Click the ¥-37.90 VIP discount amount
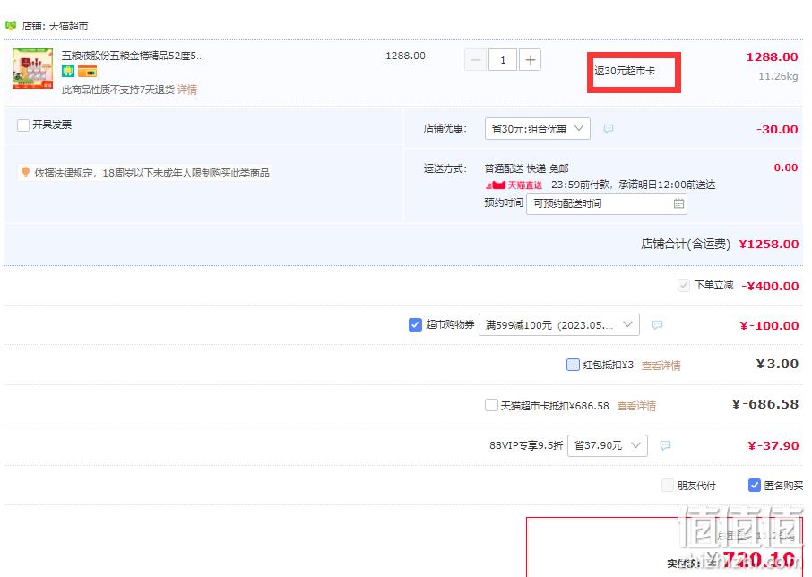Image resolution: width=812 pixels, height=577 pixels. (773, 445)
